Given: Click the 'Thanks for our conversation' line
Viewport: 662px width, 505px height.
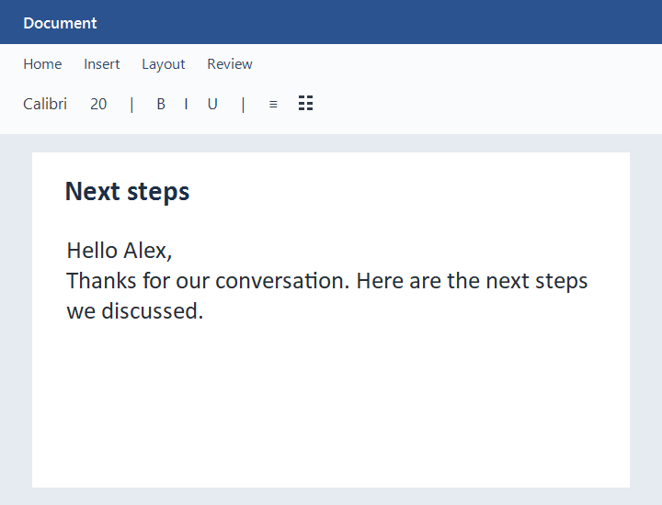Looking at the screenshot, I should click(327, 281).
